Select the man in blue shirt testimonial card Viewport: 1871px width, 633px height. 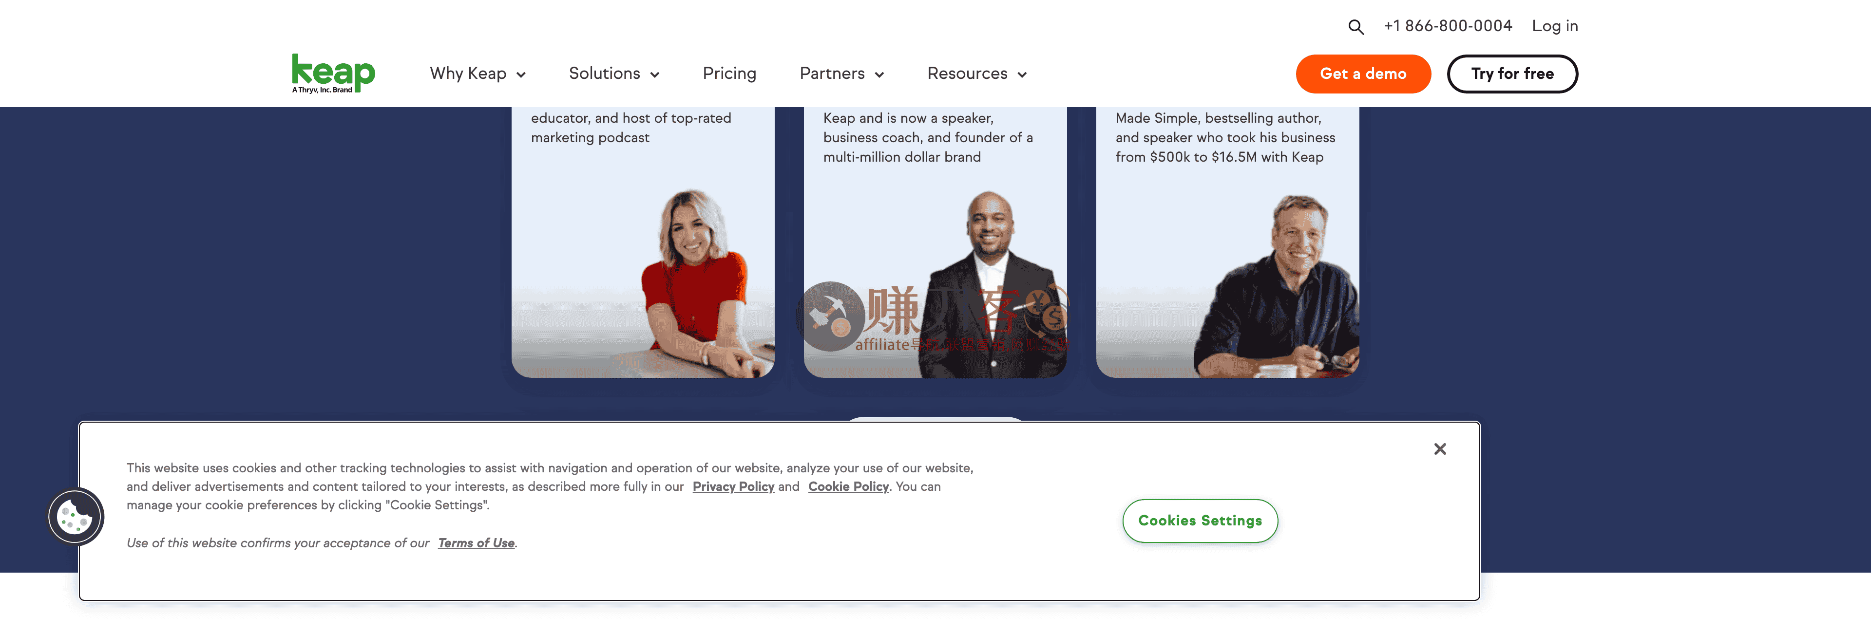click(1227, 242)
